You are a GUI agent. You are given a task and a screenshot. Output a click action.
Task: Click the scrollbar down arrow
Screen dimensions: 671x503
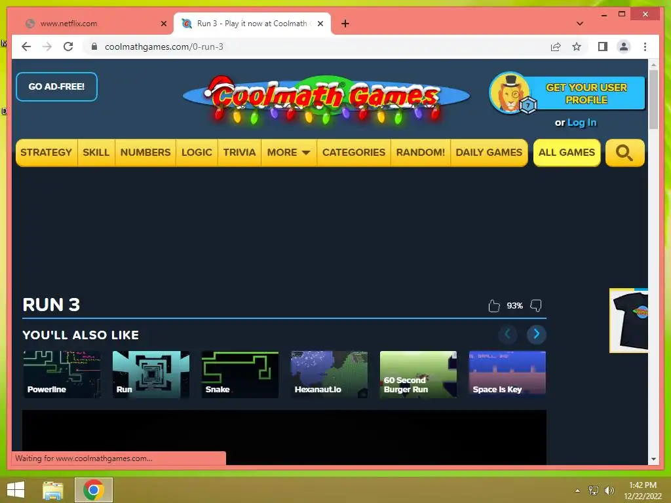653,459
